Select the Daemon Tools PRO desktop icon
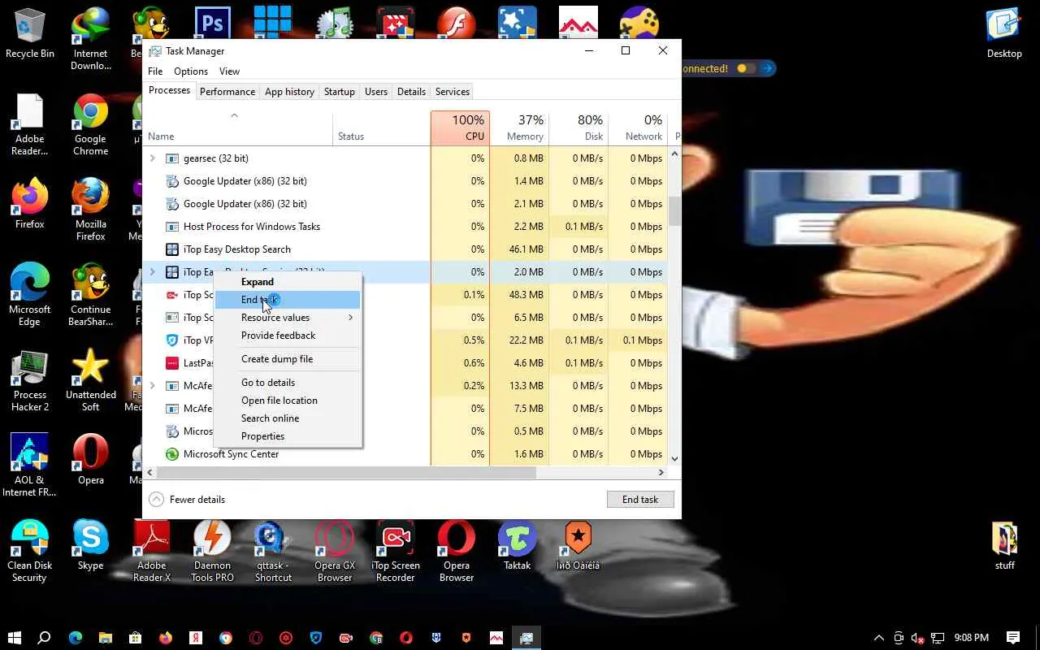 pyautogui.click(x=212, y=551)
